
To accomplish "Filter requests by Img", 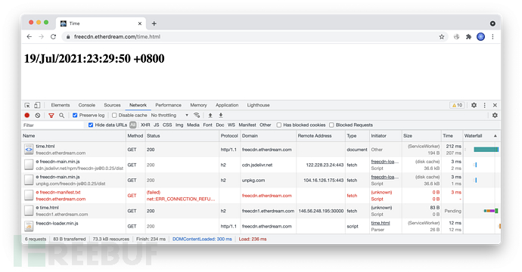I will point(179,125).
